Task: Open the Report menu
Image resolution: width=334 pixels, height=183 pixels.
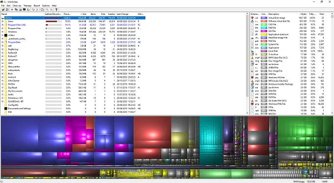Action: (x=37, y=5)
